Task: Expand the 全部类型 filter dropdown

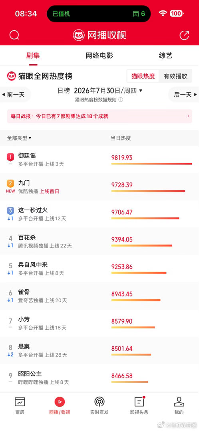Action: 19,138
